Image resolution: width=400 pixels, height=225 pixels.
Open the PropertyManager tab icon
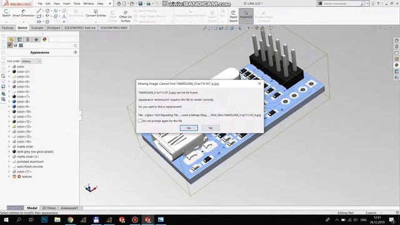pos(19,39)
